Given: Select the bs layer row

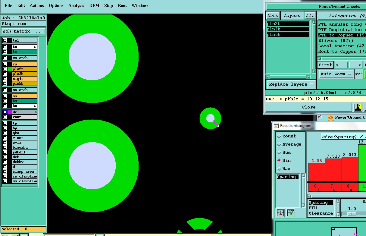Looking at the screenshot, I should point(25,101).
